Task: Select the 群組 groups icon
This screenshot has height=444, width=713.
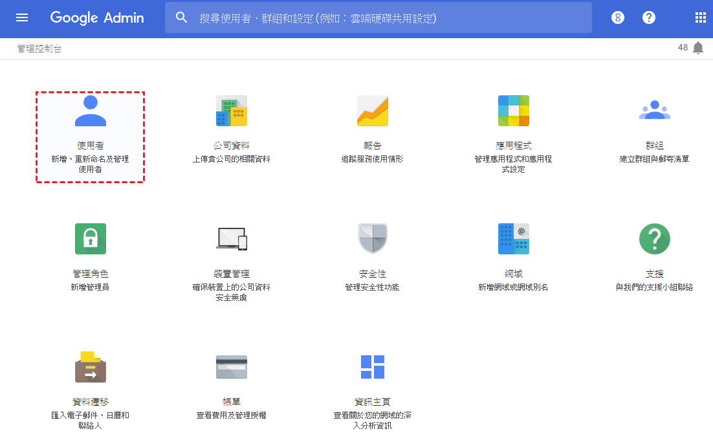Action: [x=654, y=111]
